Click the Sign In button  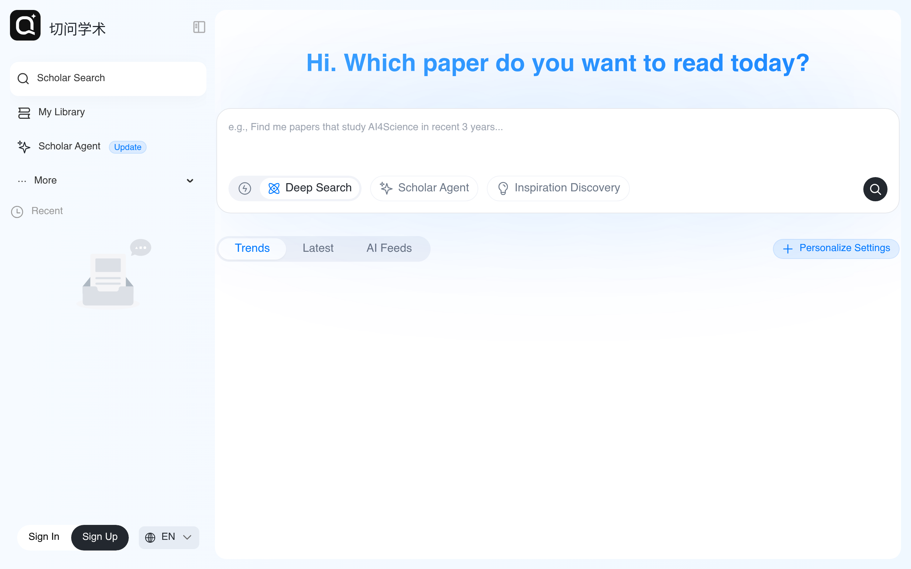coord(44,537)
